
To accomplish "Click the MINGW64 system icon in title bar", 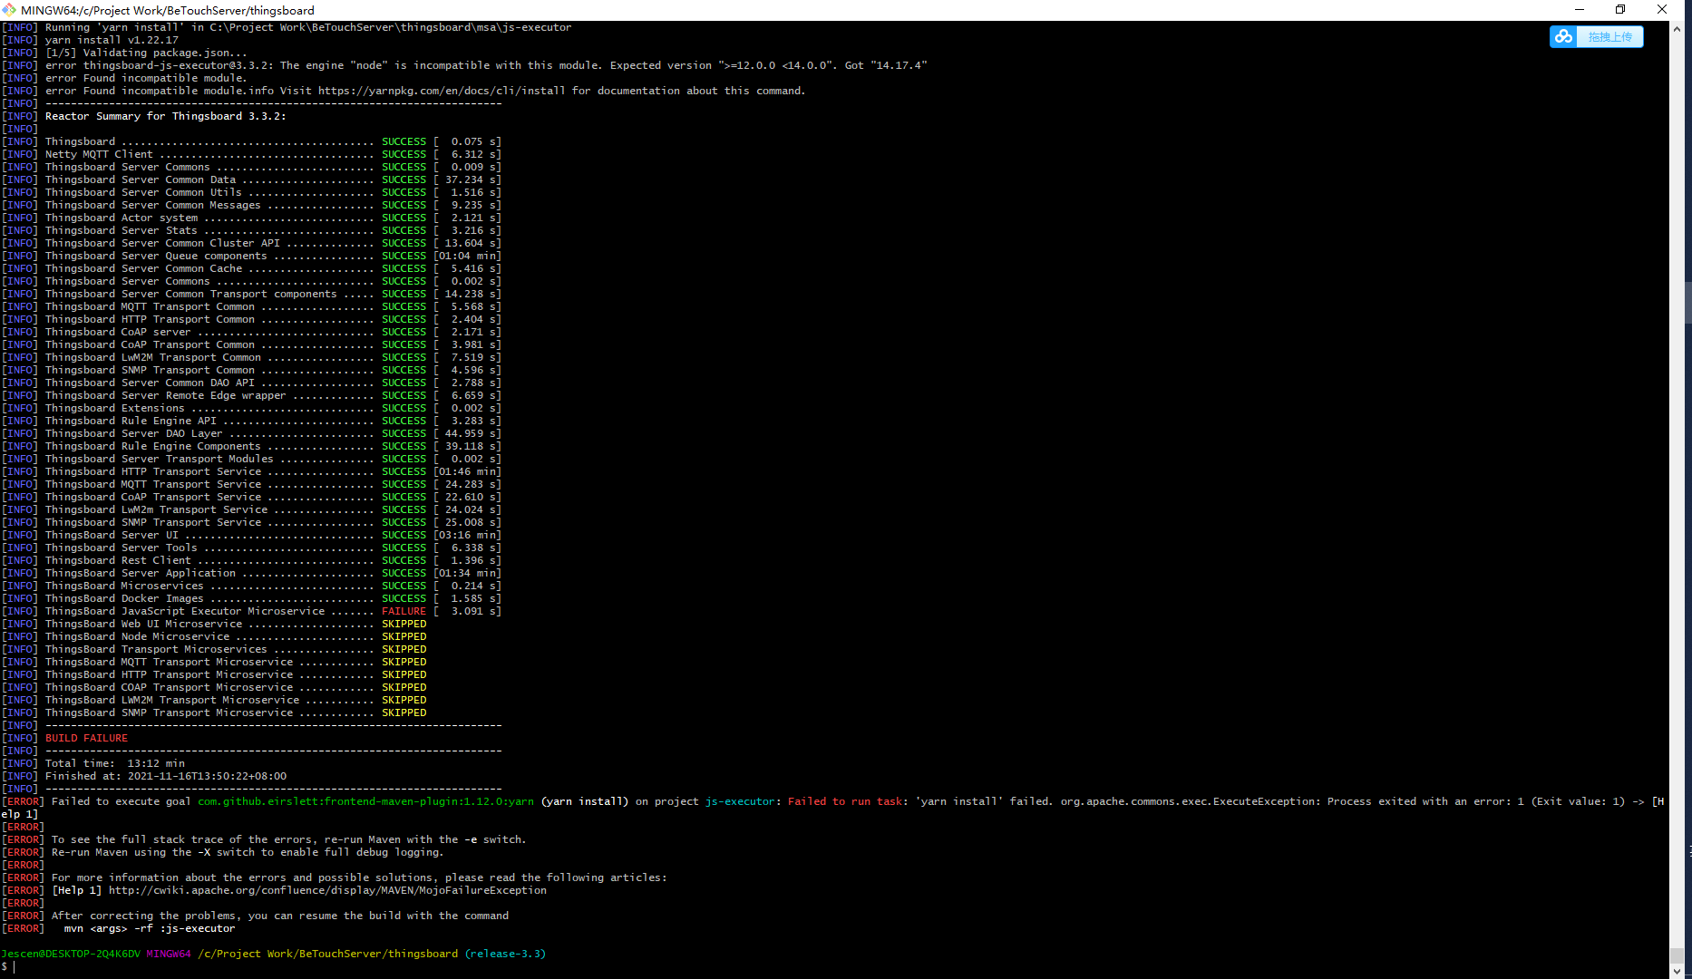I will point(9,10).
